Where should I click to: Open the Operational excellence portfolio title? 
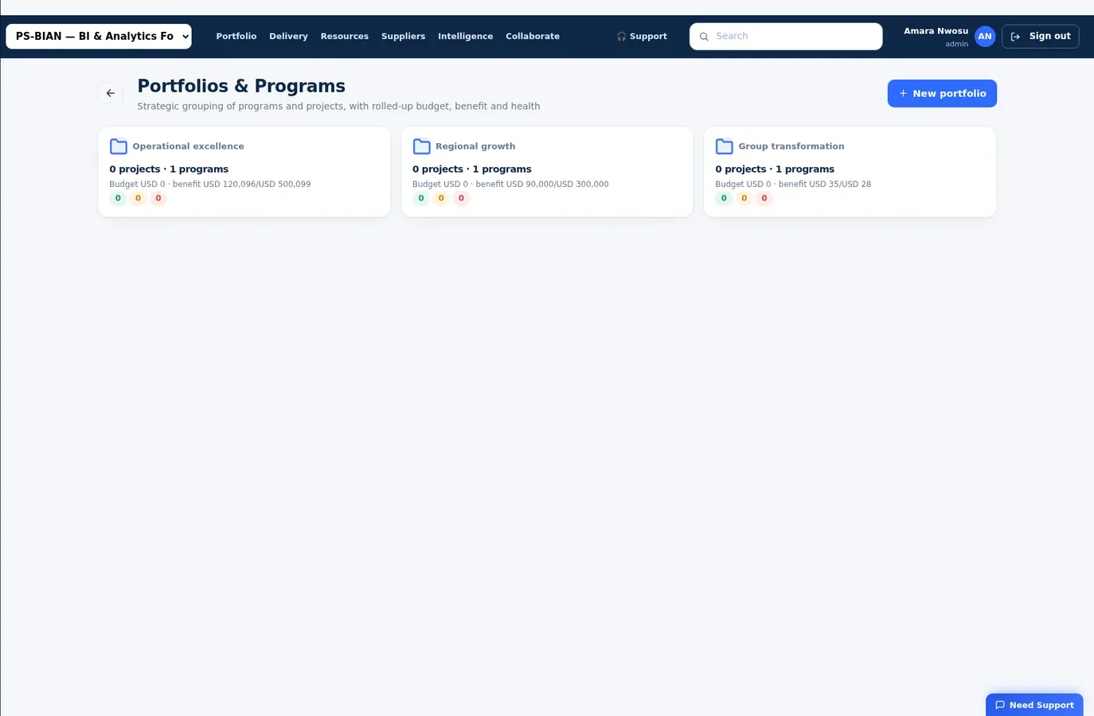click(x=189, y=146)
